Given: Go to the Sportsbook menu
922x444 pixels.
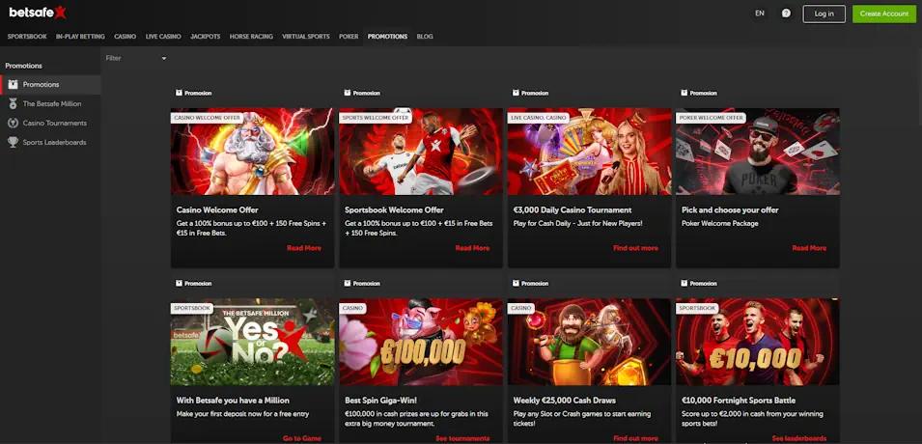Looking at the screenshot, I should [27, 37].
